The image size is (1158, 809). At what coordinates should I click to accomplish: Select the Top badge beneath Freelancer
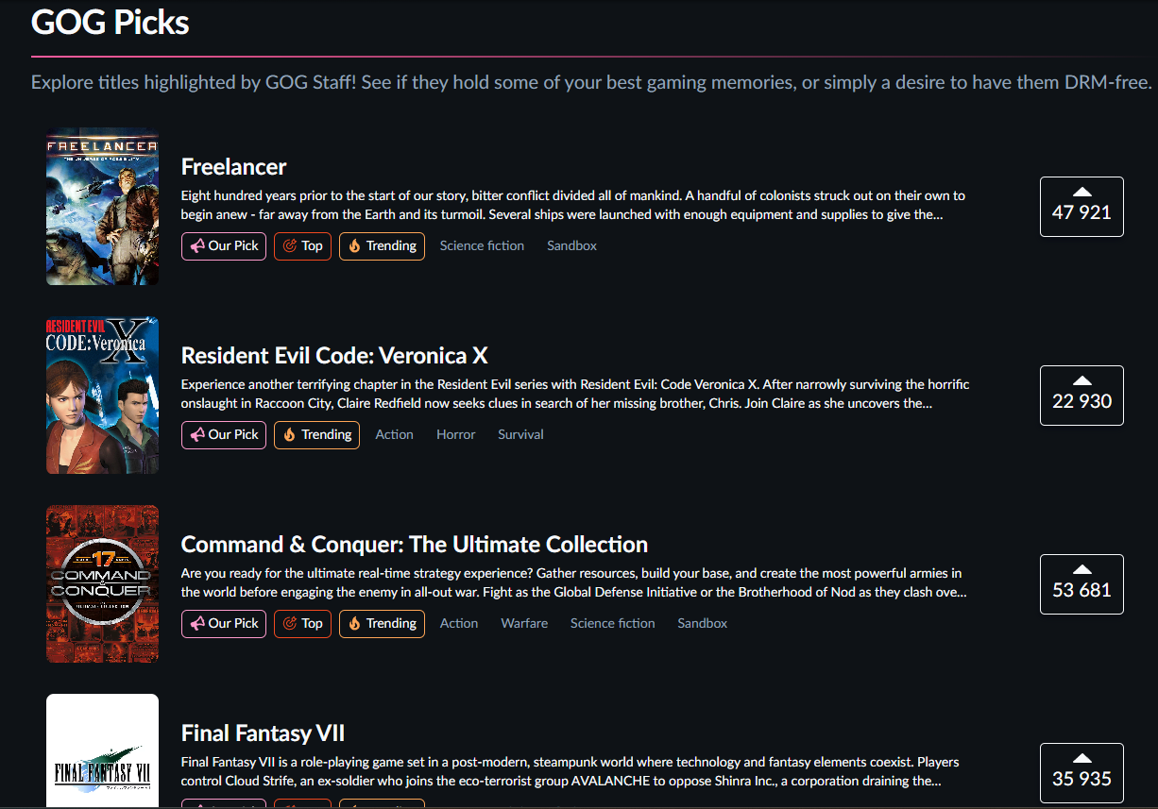point(302,245)
